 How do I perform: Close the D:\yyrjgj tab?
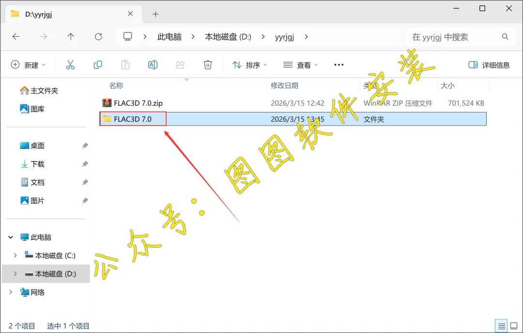click(x=130, y=14)
